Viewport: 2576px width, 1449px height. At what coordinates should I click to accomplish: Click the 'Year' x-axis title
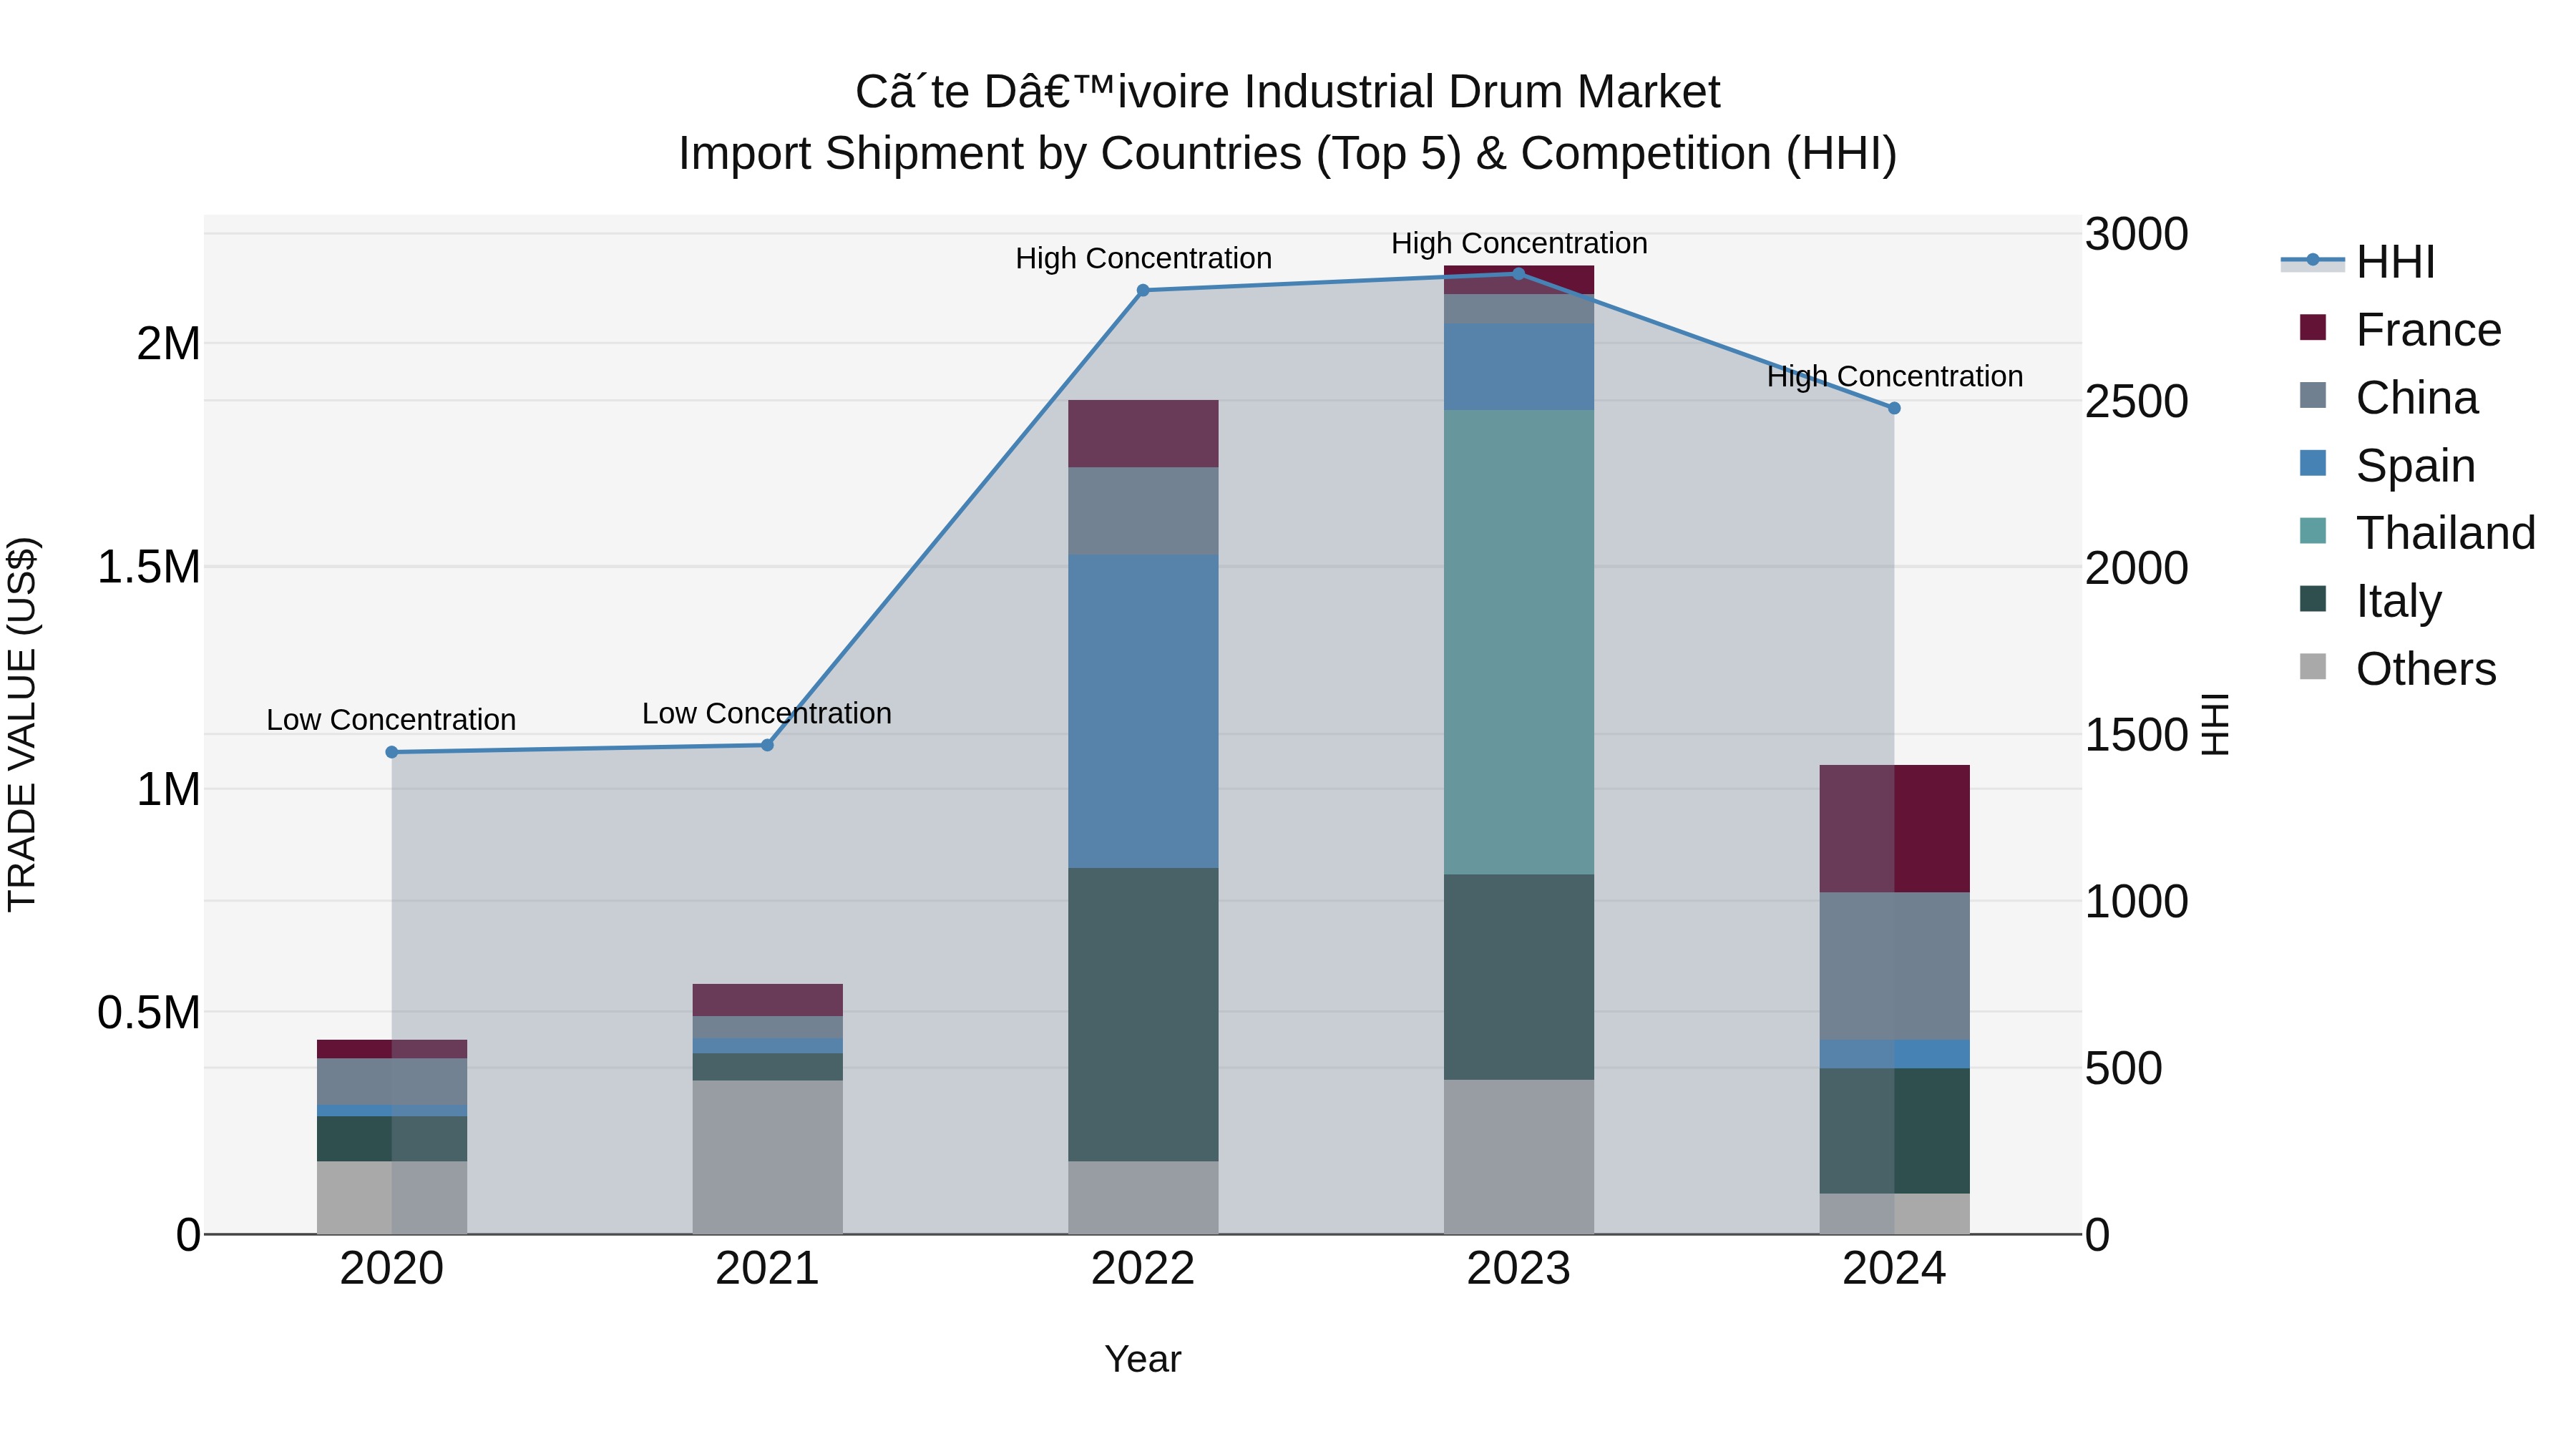click(x=1143, y=1359)
